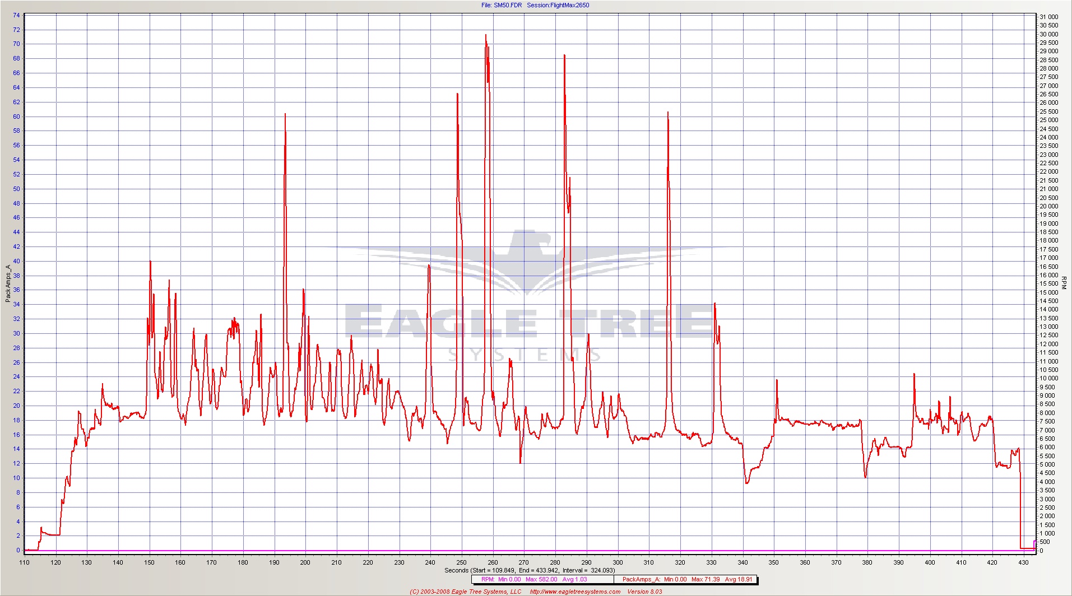Click the 250 seconds tick label
Screen dimensions: 1072x596
[461, 562]
